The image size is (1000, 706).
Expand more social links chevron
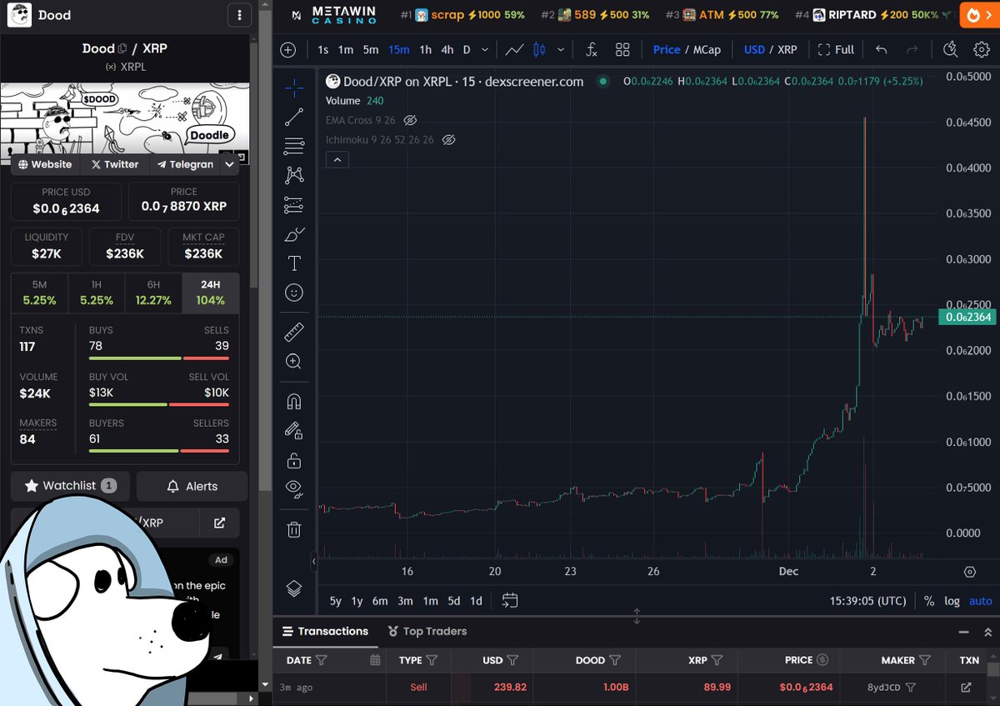229,164
